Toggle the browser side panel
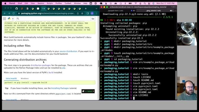The height and width of the screenshot is (112, 199). [x=88, y=13]
